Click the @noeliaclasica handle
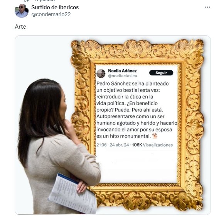This screenshot has height=218, width=214. point(123,76)
